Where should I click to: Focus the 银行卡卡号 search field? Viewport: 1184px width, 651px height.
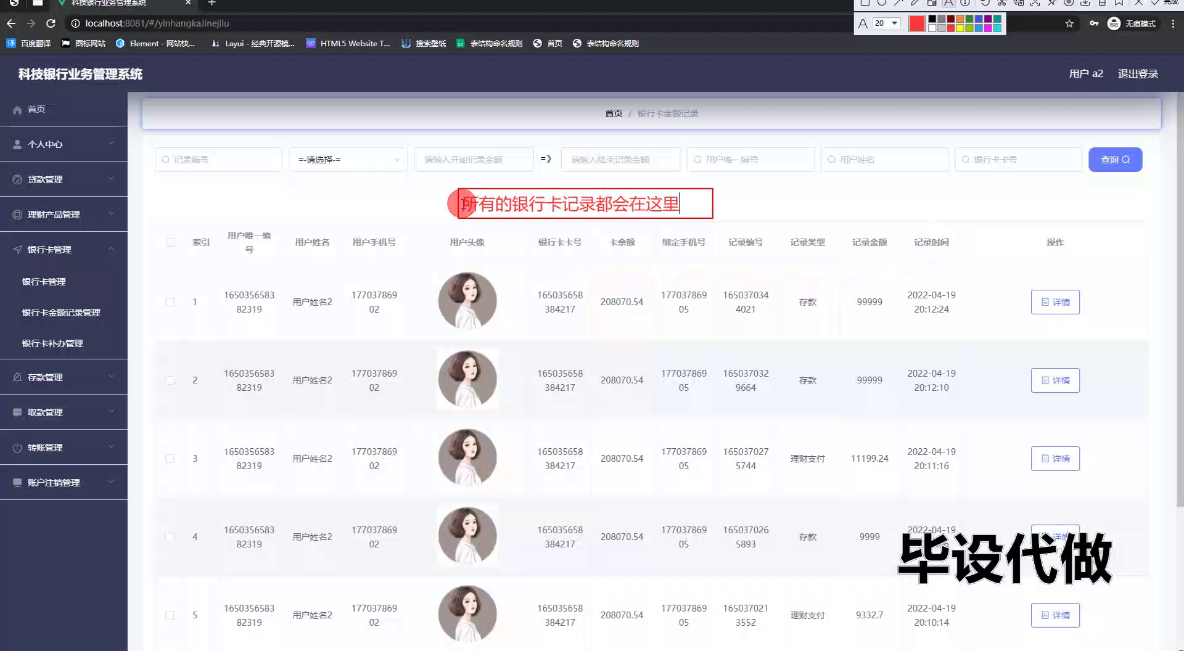[1018, 160]
